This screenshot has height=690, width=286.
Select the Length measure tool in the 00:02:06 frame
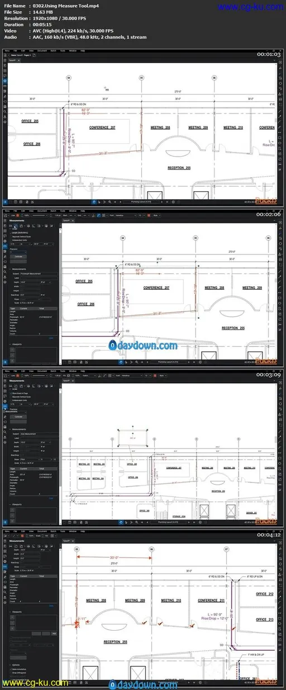click(x=11, y=226)
